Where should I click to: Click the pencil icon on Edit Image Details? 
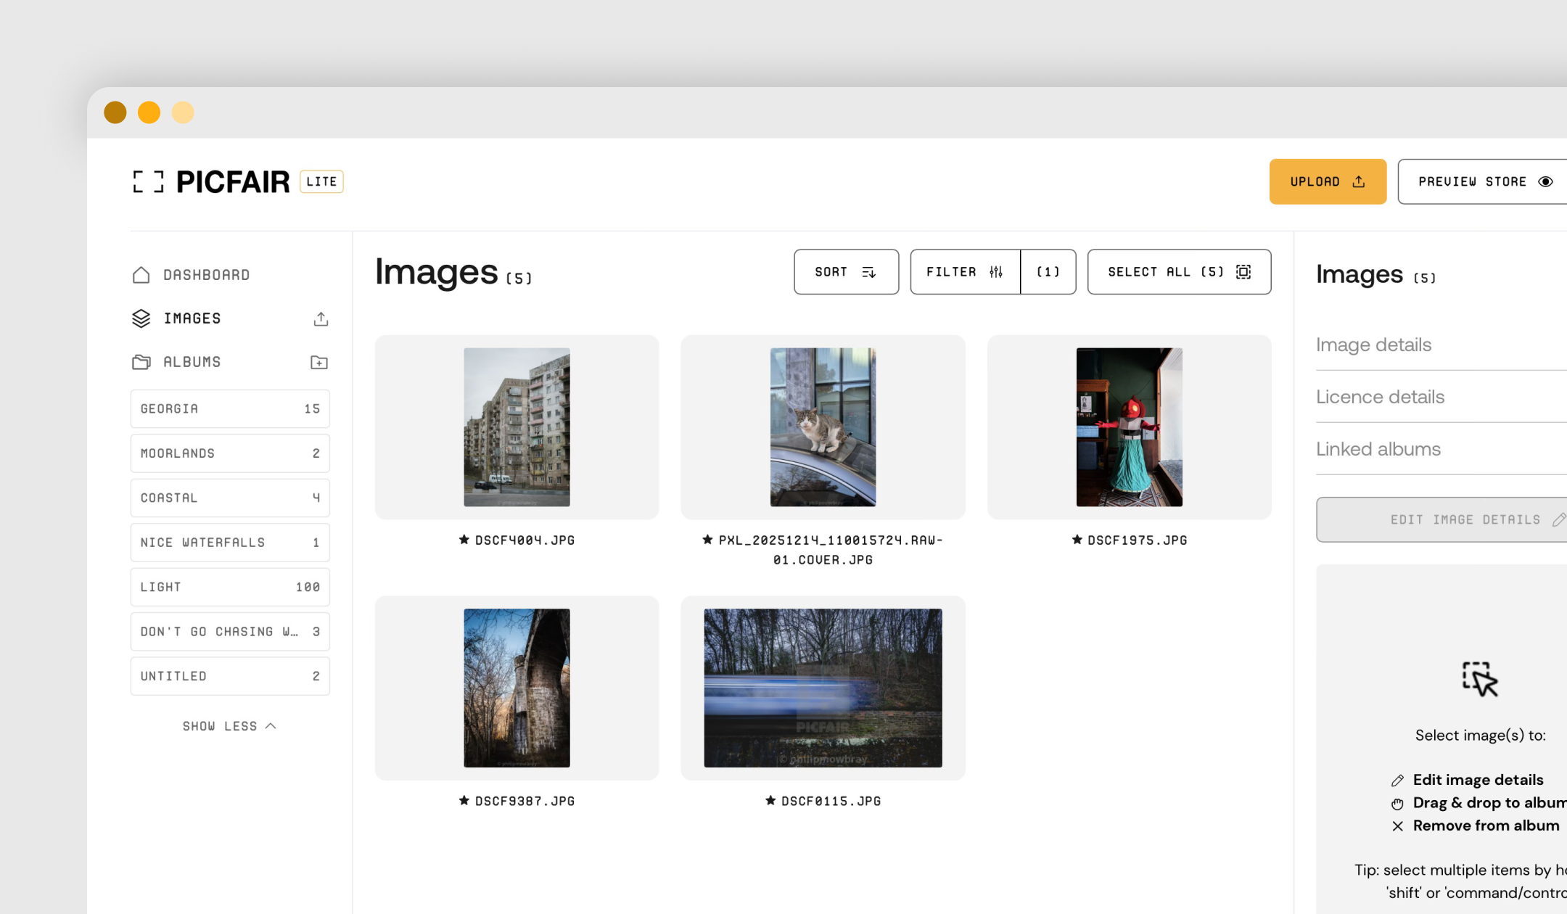1558,519
